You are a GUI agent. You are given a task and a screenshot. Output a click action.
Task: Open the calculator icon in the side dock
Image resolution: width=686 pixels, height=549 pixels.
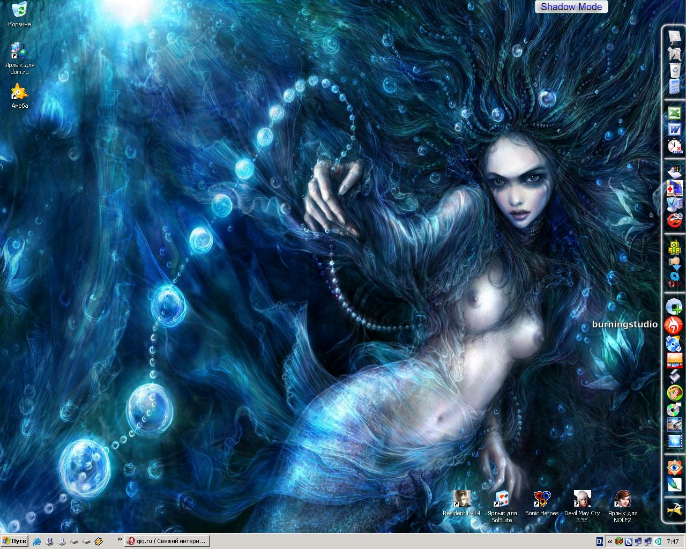tap(674, 87)
